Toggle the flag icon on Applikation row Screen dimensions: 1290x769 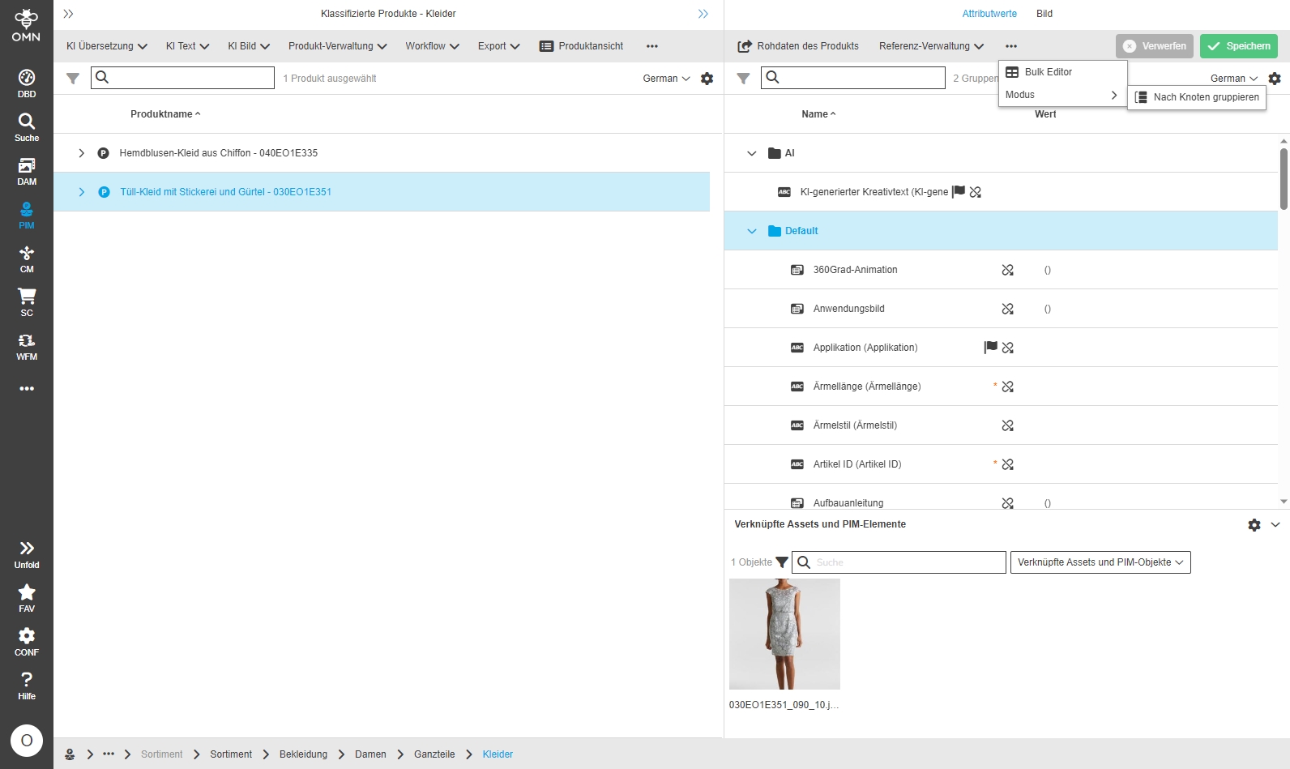990,348
